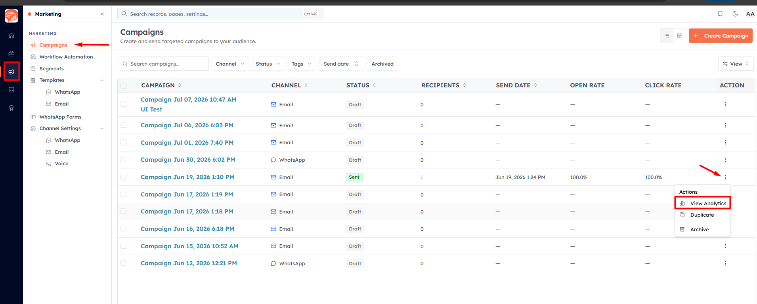Open the Channel filter dropdown

click(230, 64)
